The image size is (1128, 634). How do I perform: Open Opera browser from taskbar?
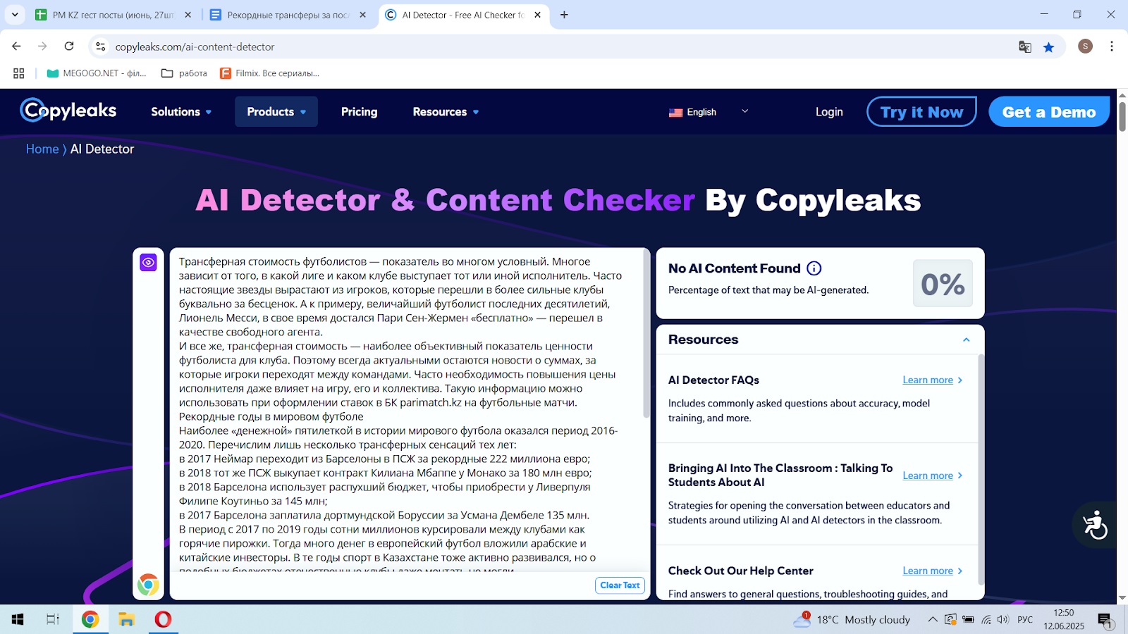[163, 619]
